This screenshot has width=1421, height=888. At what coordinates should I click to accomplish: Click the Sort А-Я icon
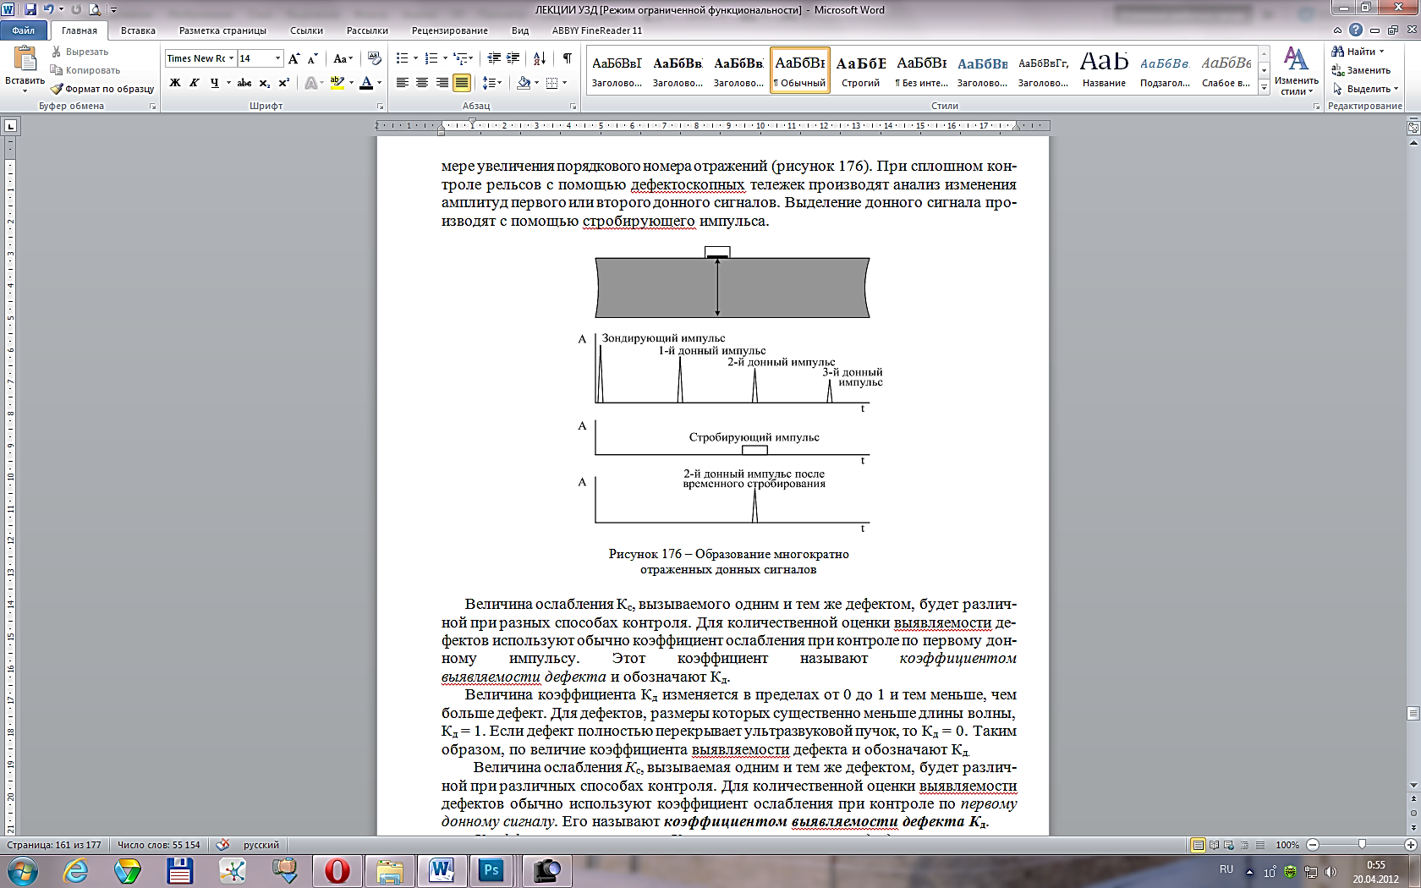540,58
